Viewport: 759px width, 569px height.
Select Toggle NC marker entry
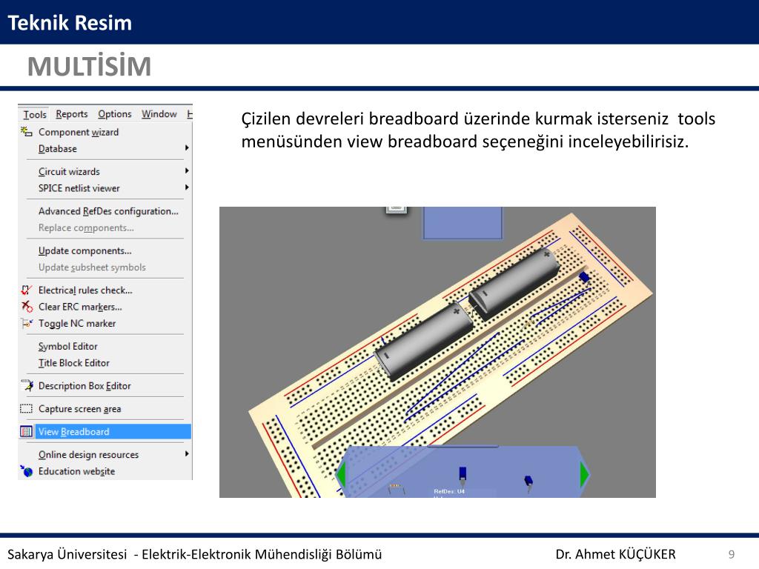click(77, 323)
